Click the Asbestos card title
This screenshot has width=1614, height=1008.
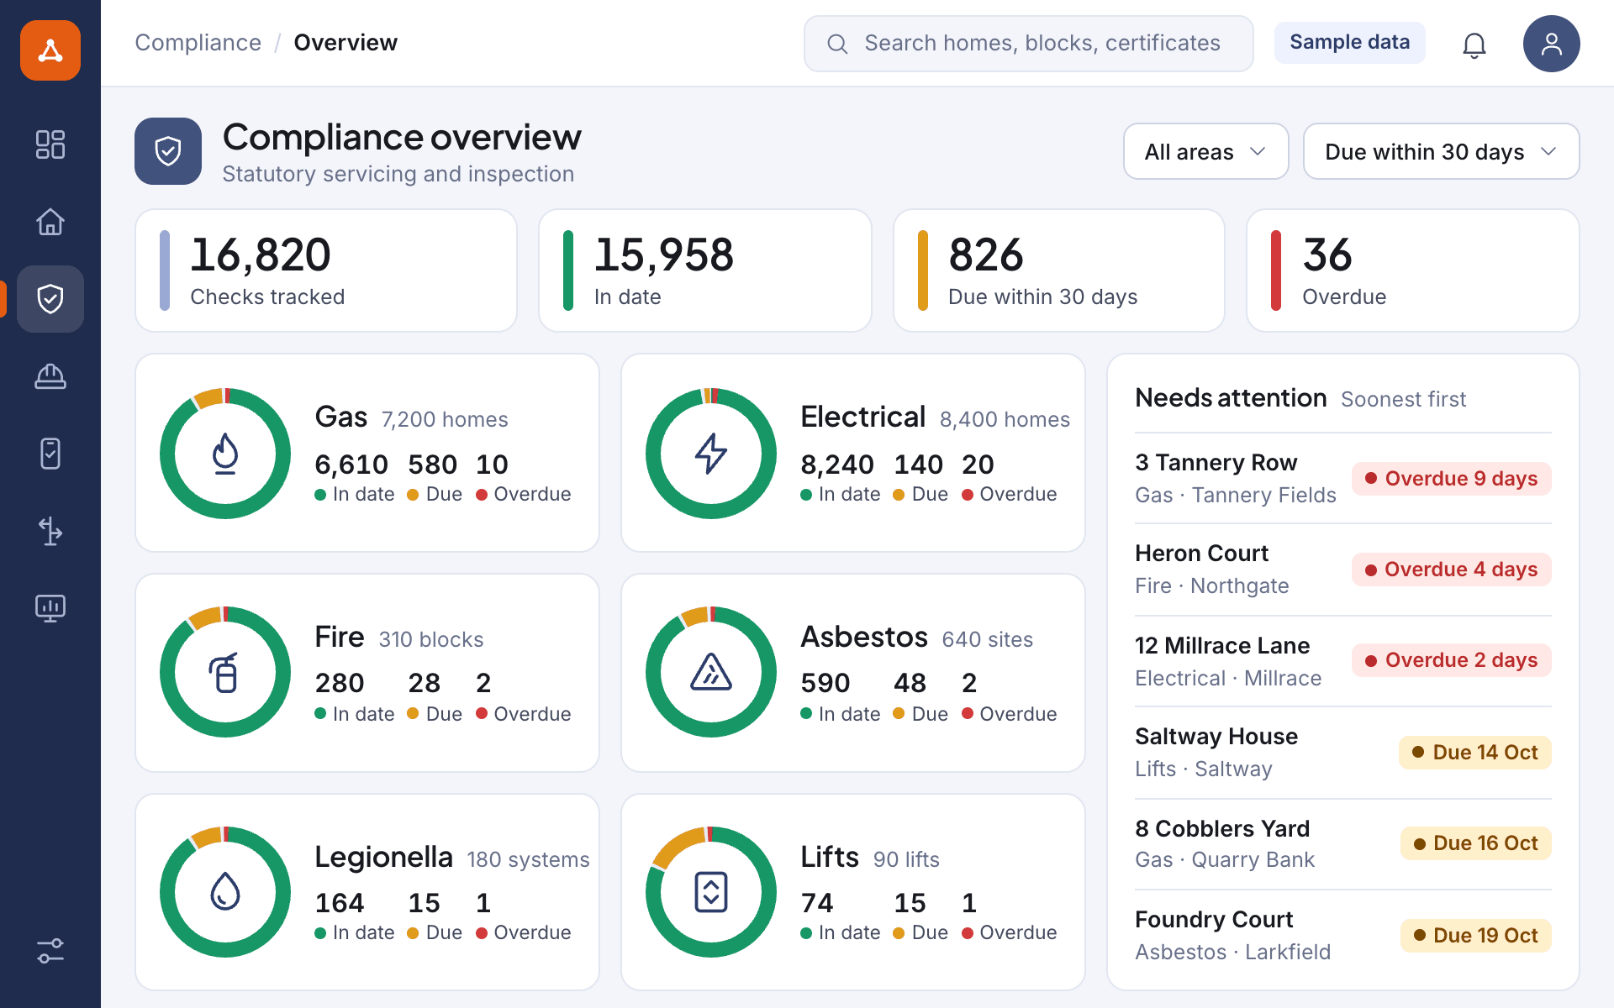click(864, 637)
